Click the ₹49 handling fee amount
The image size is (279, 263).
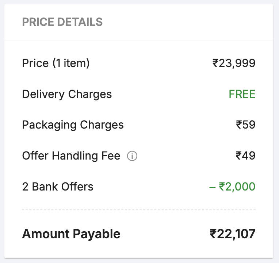pyautogui.click(x=245, y=156)
